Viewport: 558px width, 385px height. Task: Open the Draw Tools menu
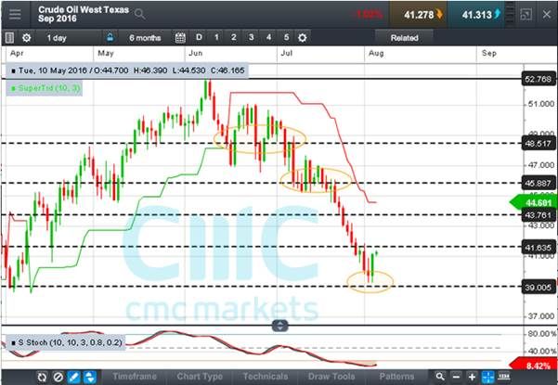click(331, 377)
